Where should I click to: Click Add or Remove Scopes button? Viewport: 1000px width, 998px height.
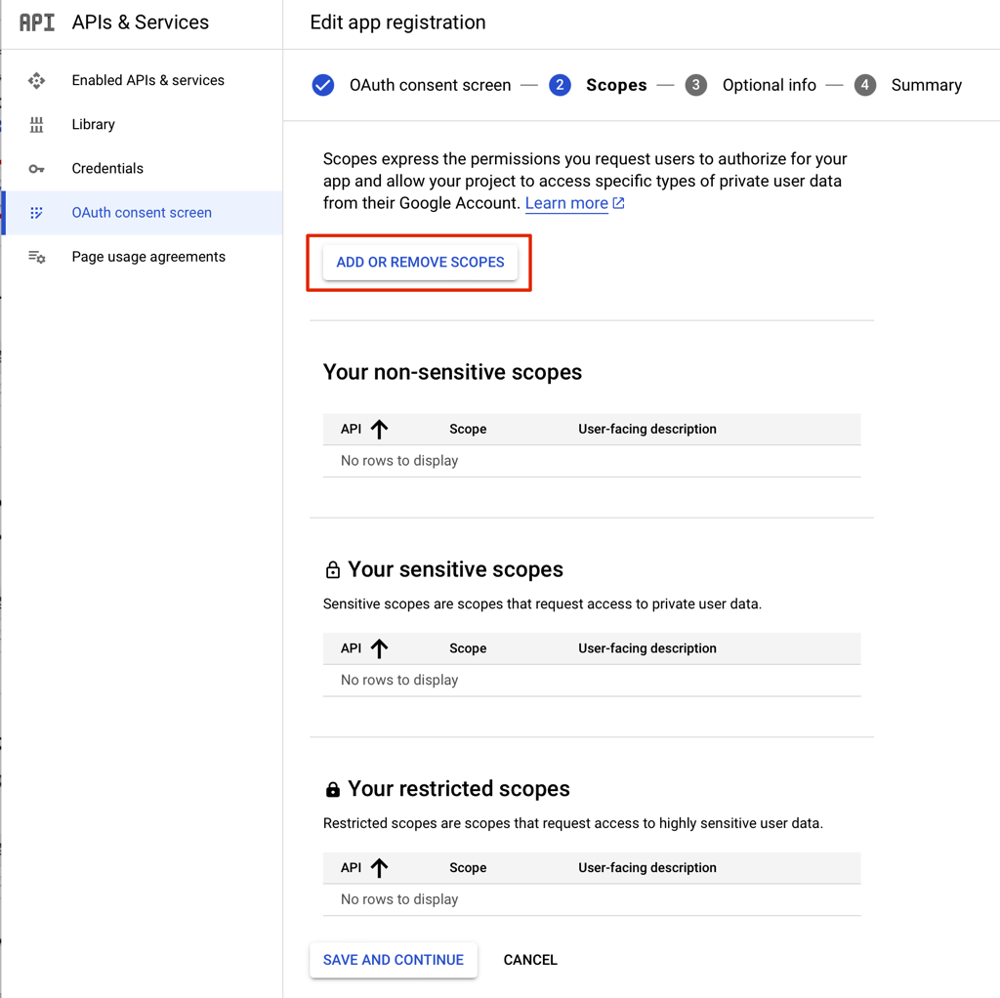pos(420,262)
